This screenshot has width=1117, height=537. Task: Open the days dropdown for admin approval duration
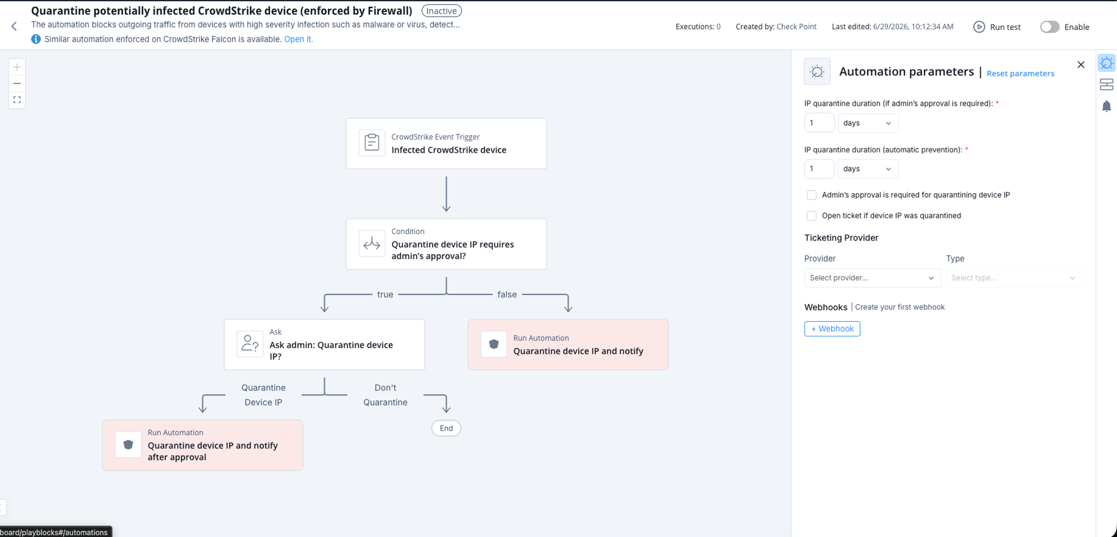tap(868, 123)
